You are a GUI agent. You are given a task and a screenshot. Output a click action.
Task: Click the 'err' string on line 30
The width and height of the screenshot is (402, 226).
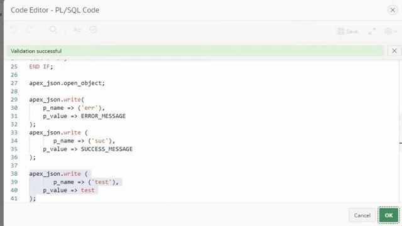(x=90, y=108)
